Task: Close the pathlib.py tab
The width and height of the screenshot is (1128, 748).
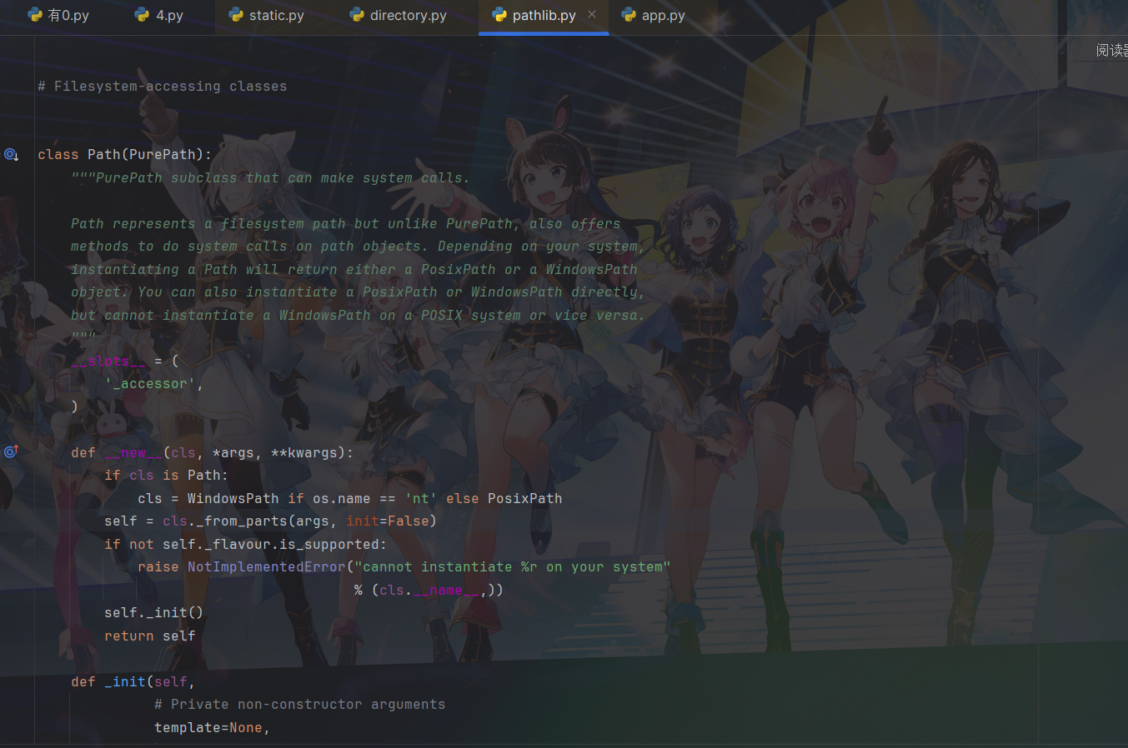Action: [x=592, y=14]
